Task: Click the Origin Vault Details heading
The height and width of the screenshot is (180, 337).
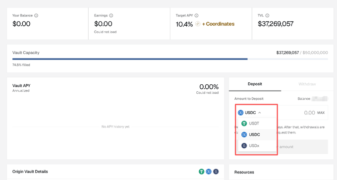Action: [x=30, y=172]
